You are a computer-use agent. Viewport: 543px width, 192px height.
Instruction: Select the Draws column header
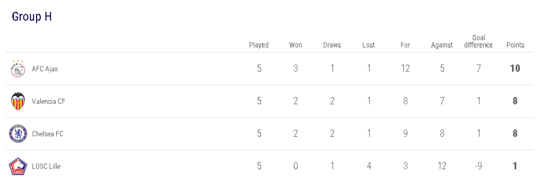332,45
